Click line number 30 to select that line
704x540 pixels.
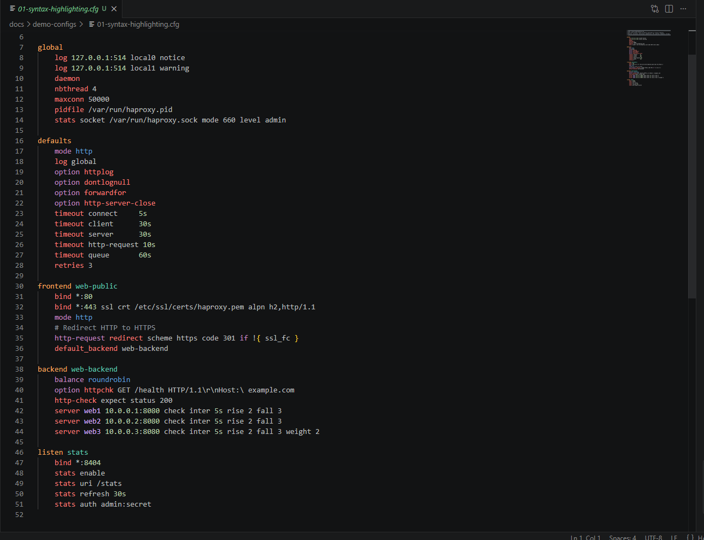pos(19,286)
